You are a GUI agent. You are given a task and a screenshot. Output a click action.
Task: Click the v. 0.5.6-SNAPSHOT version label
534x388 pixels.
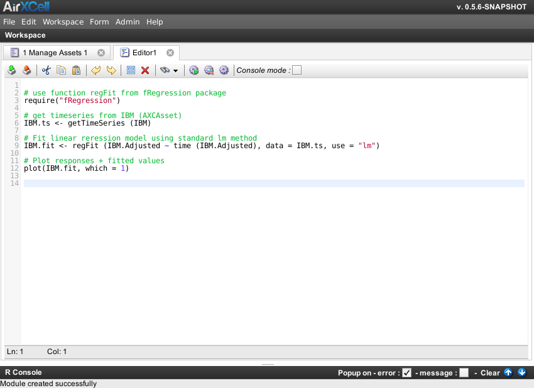coord(491,7)
